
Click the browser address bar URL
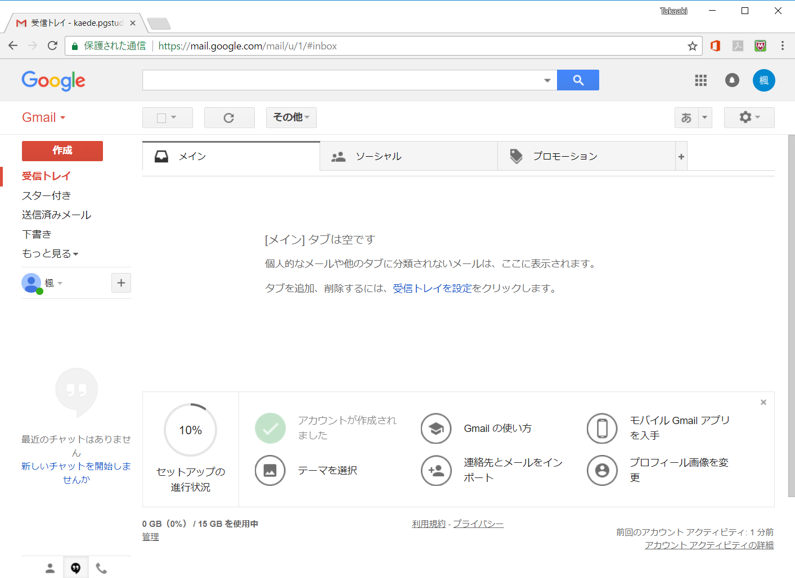click(248, 46)
